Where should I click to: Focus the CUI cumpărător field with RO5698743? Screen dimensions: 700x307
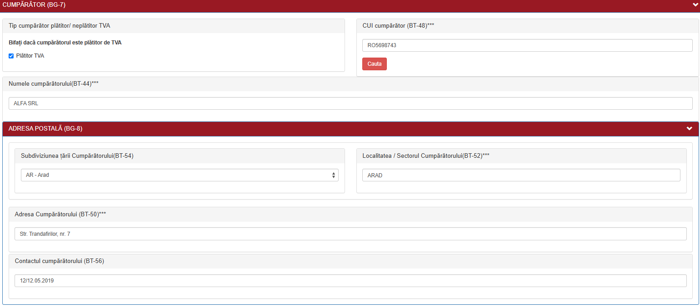point(527,45)
